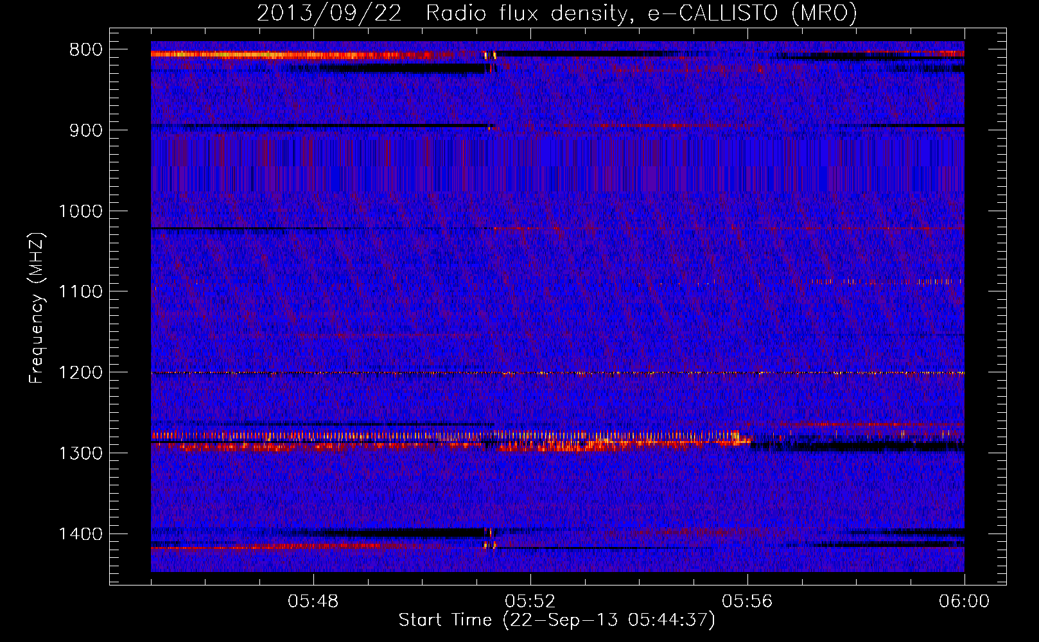Click the 05:48 time tick label
This screenshot has width=1039, height=642.
(313, 602)
